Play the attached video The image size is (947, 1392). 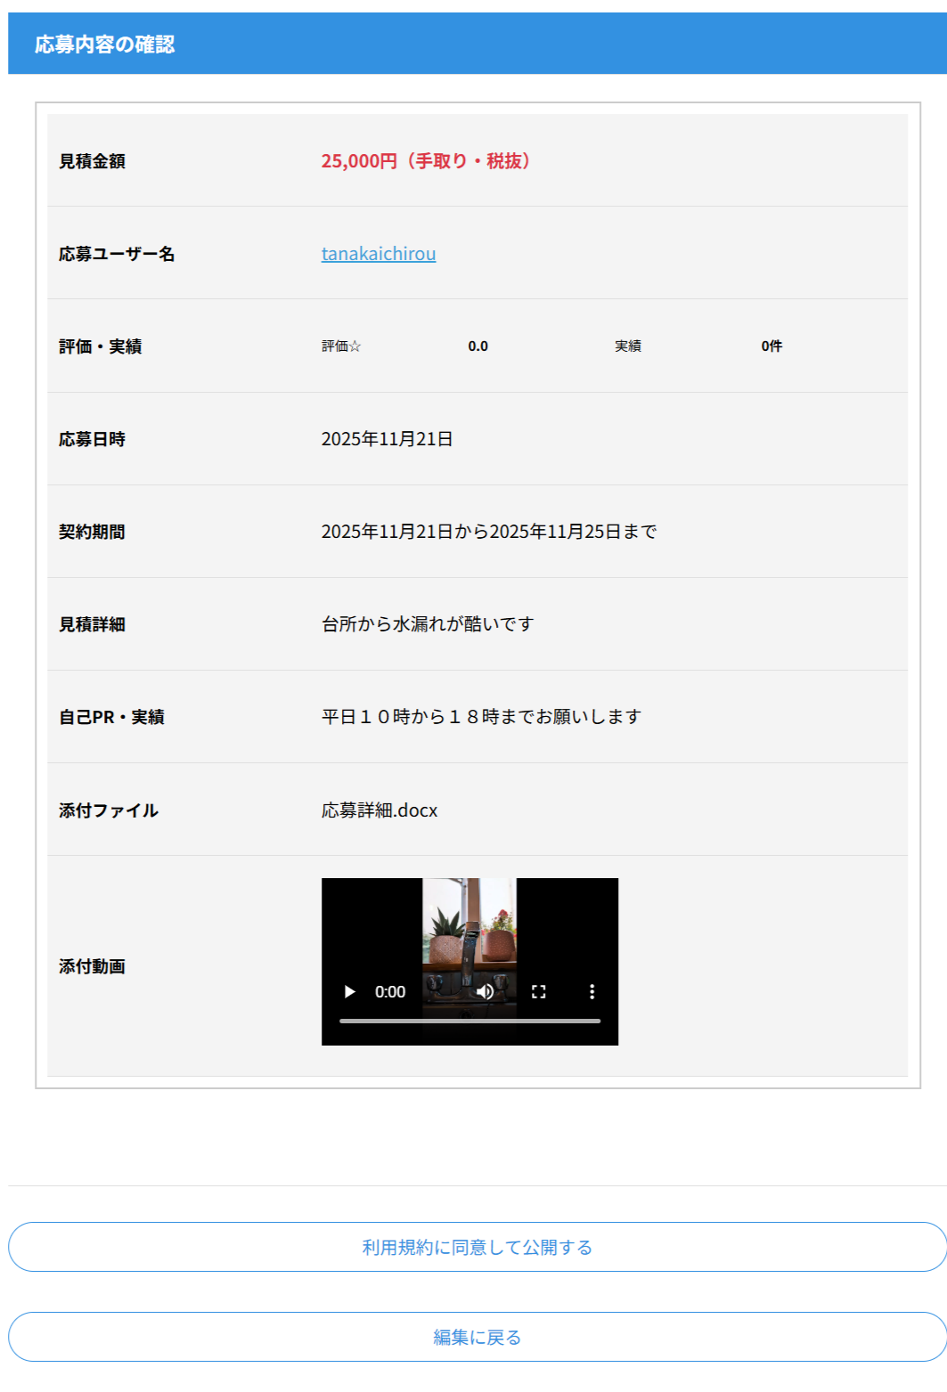[350, 991]
